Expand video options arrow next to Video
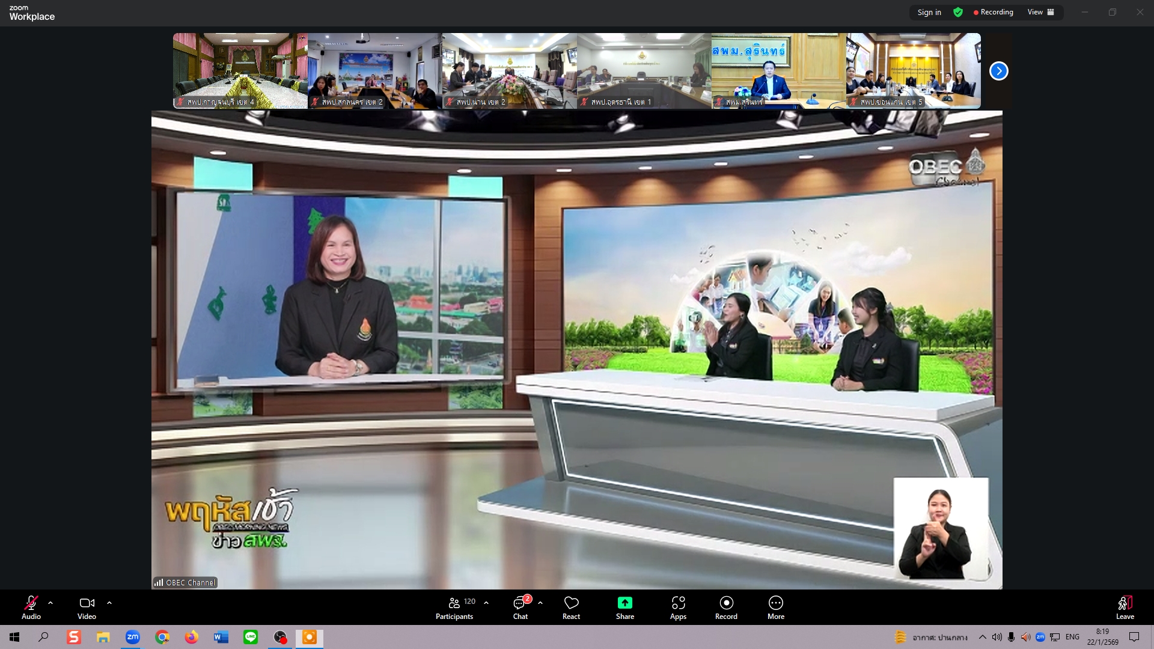Image resolution: width=1154 pixels, height=649 pixels. pos(109,602)
